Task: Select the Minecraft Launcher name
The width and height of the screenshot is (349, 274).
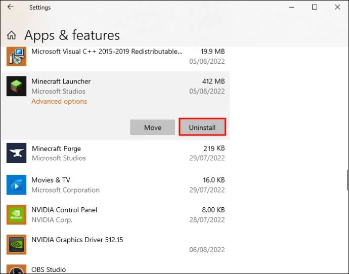Action: (61, 81)
